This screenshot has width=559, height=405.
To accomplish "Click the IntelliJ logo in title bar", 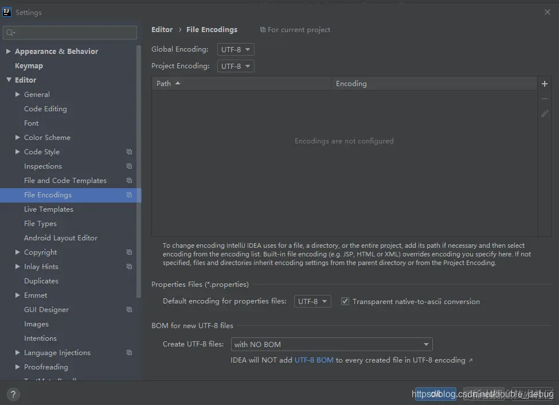I will [7, 12].
